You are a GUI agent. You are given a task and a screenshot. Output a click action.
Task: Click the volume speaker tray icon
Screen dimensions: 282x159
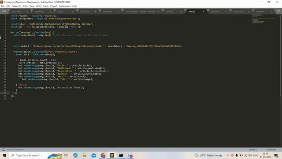point(250,155)
